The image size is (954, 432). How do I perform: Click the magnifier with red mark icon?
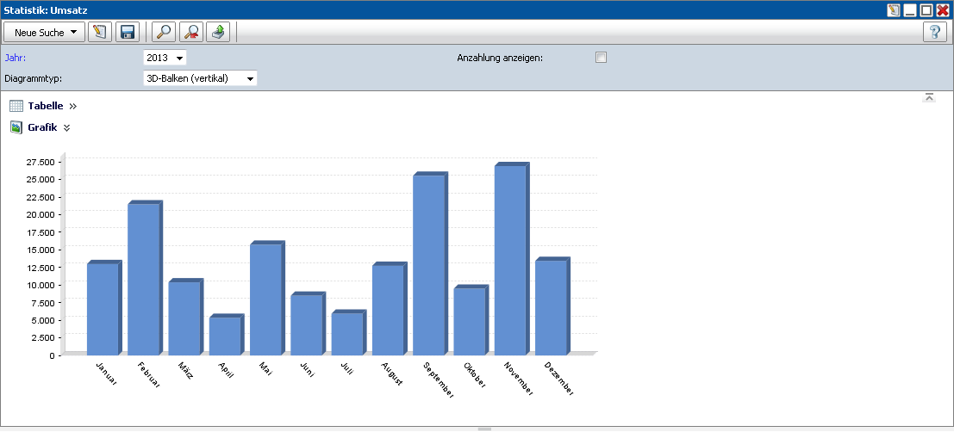click(x=190, y=33)
